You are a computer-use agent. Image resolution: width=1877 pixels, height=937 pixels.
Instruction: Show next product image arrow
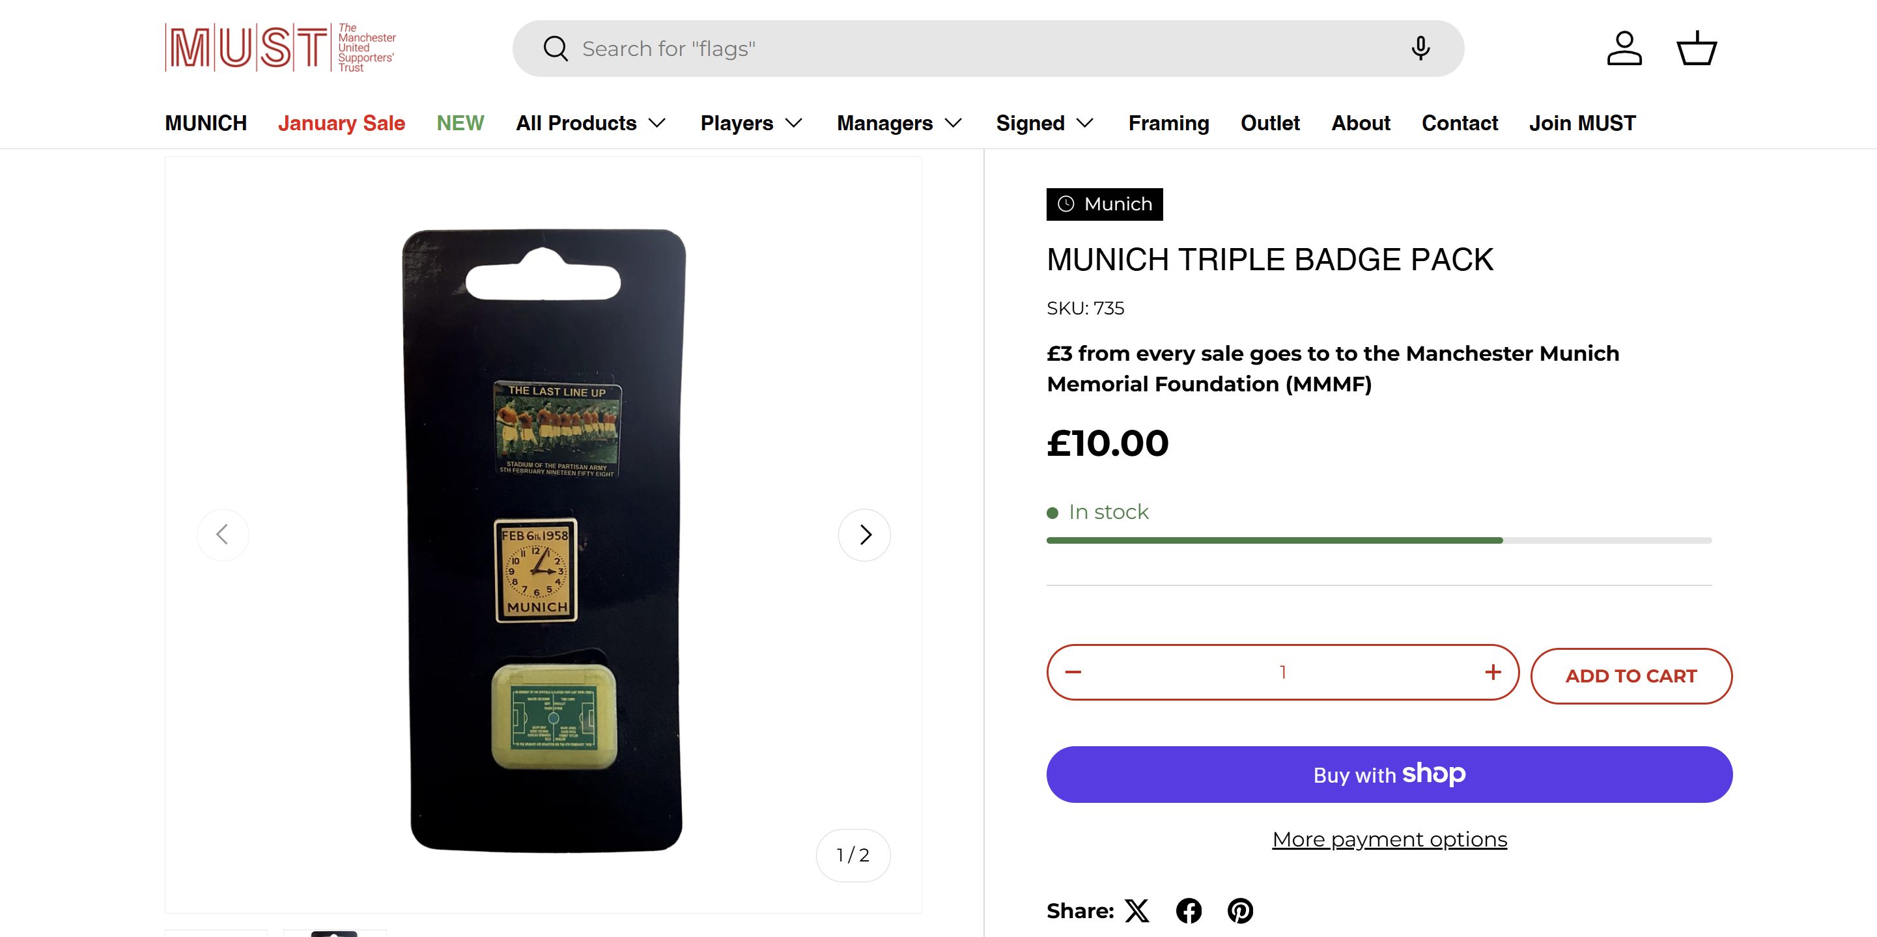click(864, 535)
